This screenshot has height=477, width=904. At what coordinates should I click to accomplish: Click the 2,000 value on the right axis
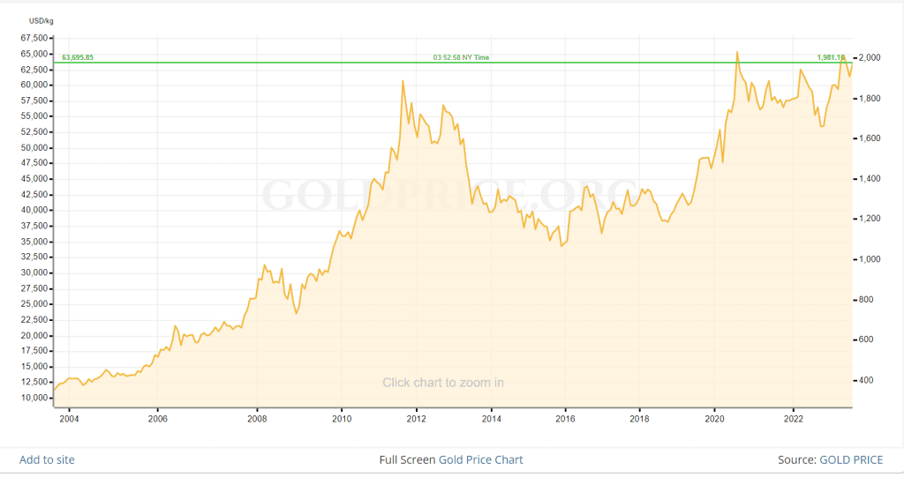pyautogui.click(x=871, y=58)
